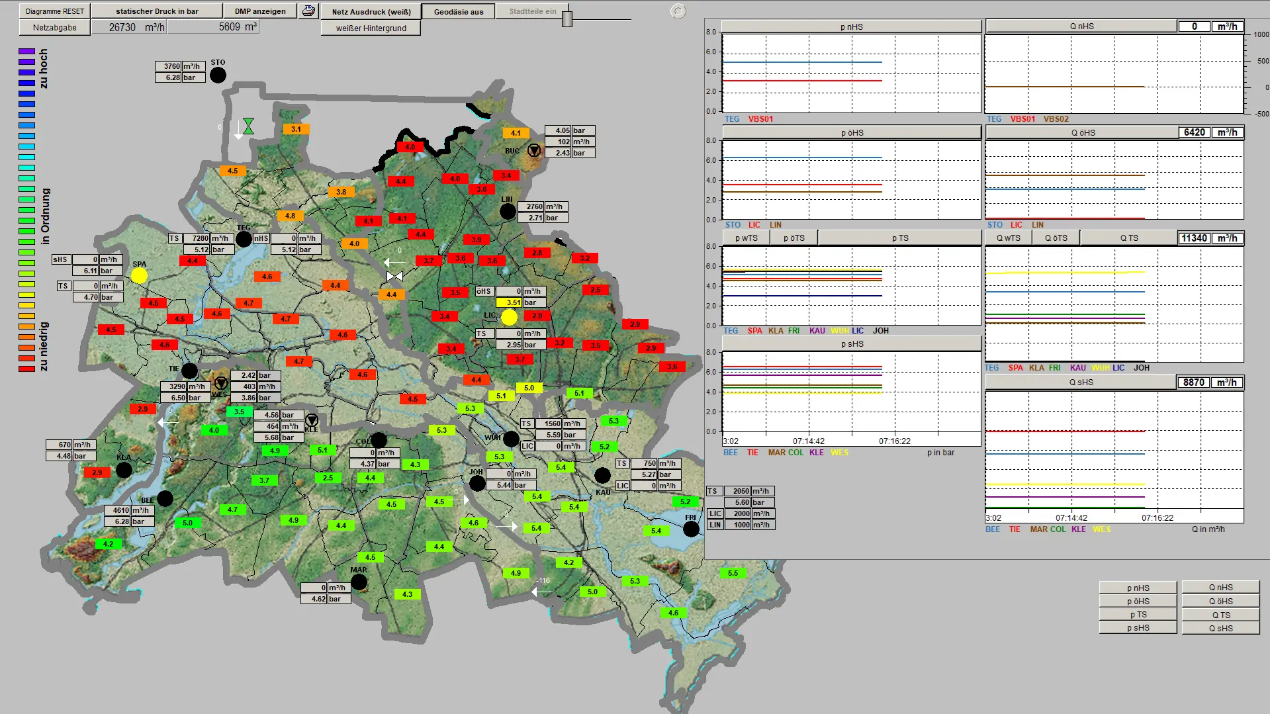Viewport: 1270px width, 714px height.
Task: Toggle Q sHS in bottom button panel
Action: 1221,628
